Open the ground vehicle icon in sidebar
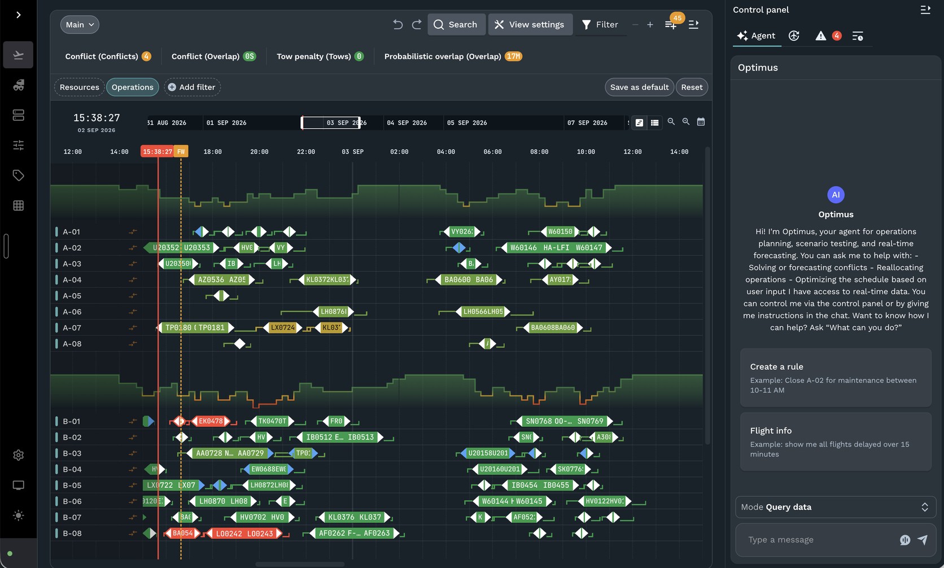Viewport: 944px width, 568px height. pos(18,85)
